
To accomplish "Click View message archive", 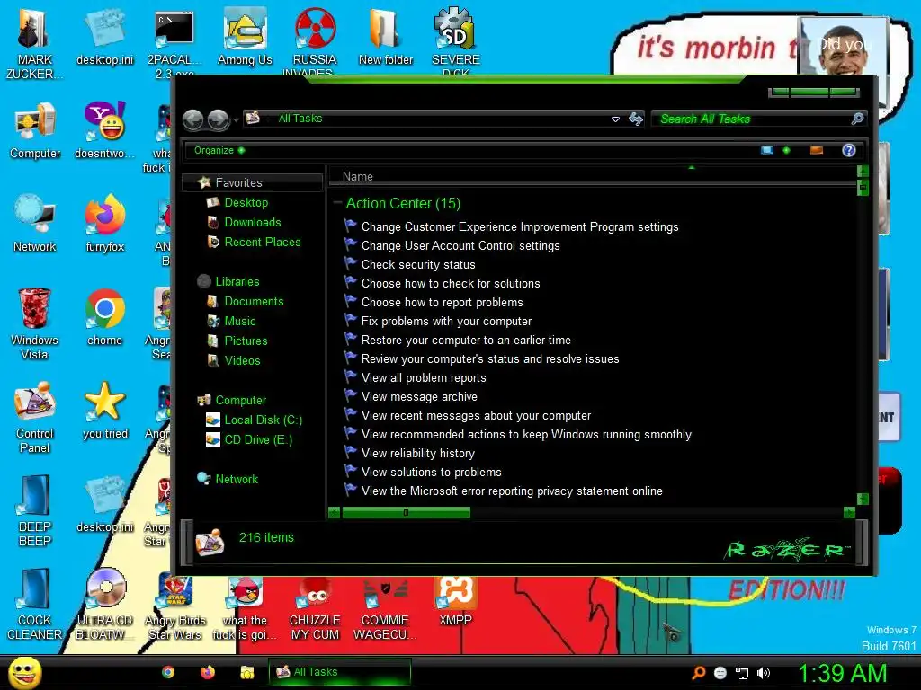I will [x=419, y=396].
